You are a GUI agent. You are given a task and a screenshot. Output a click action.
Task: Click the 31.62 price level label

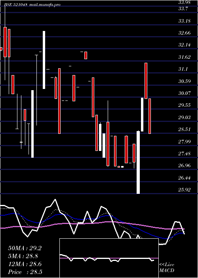coord(185,57)
